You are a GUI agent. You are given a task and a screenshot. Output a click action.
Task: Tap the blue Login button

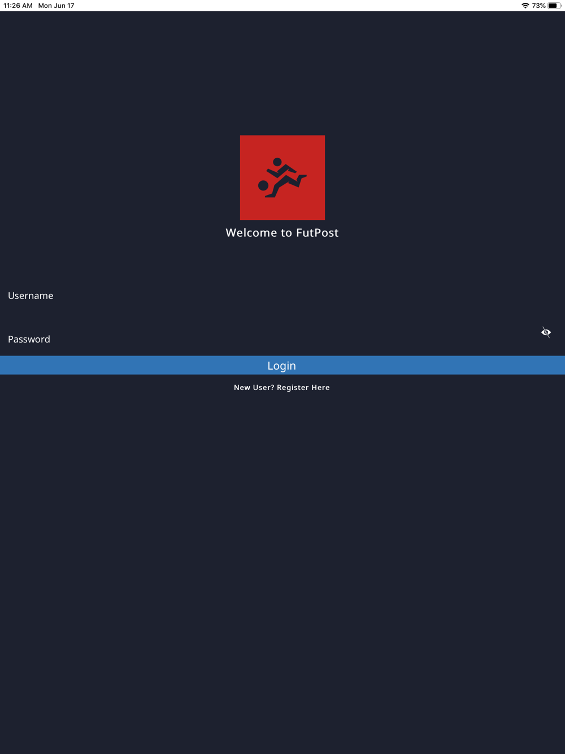point(282,365)
